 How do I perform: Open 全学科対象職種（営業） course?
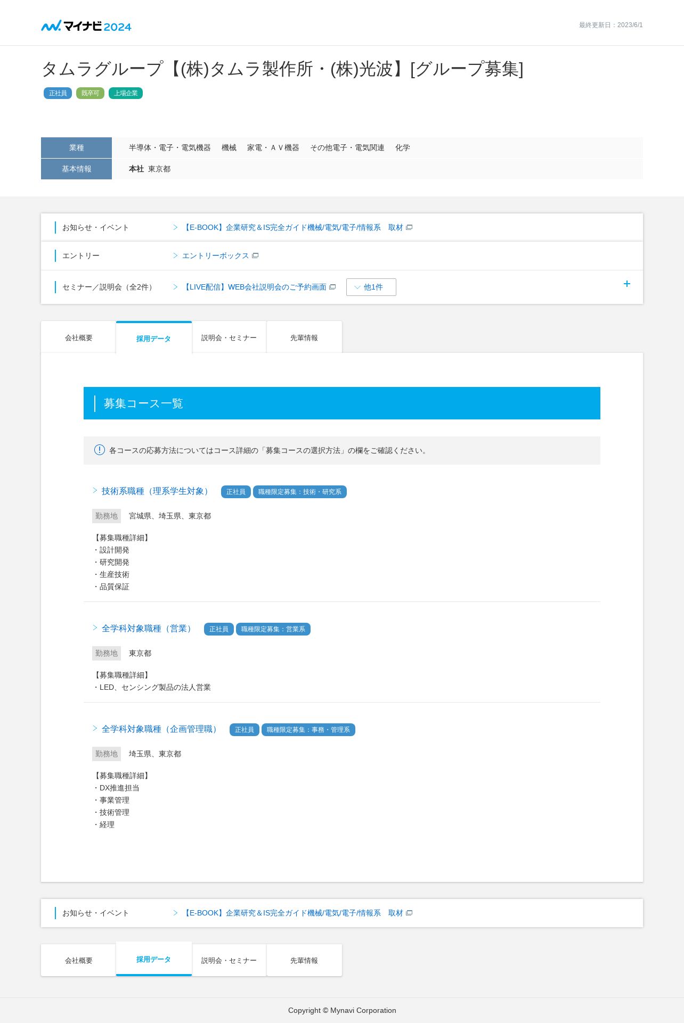[148, 629]
